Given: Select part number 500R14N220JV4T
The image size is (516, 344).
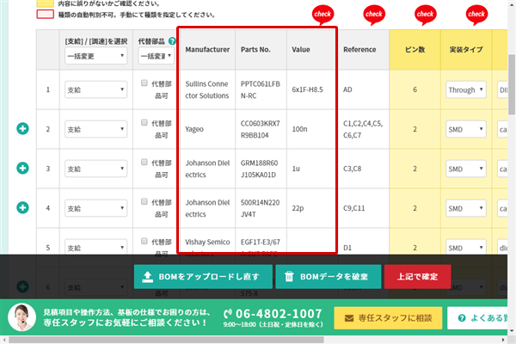Looking at the screenshot, I should pyautogui.click(x=261, y=208).
